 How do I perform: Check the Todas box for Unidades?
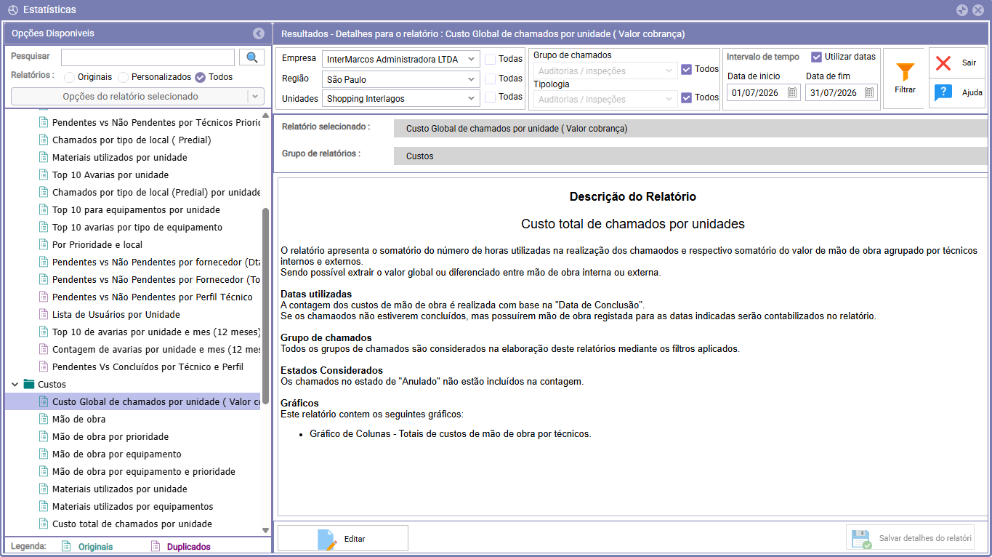[x=491, y=97]
